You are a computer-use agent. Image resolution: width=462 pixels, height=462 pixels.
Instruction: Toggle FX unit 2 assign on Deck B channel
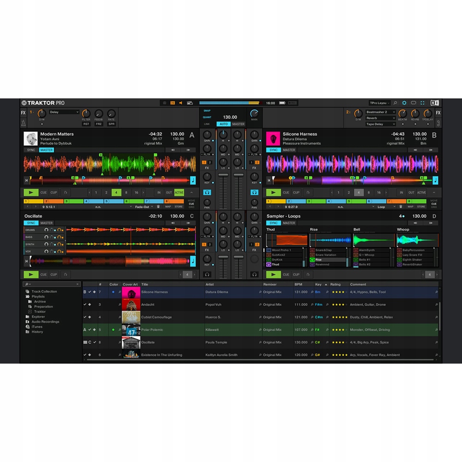(257, 162)
